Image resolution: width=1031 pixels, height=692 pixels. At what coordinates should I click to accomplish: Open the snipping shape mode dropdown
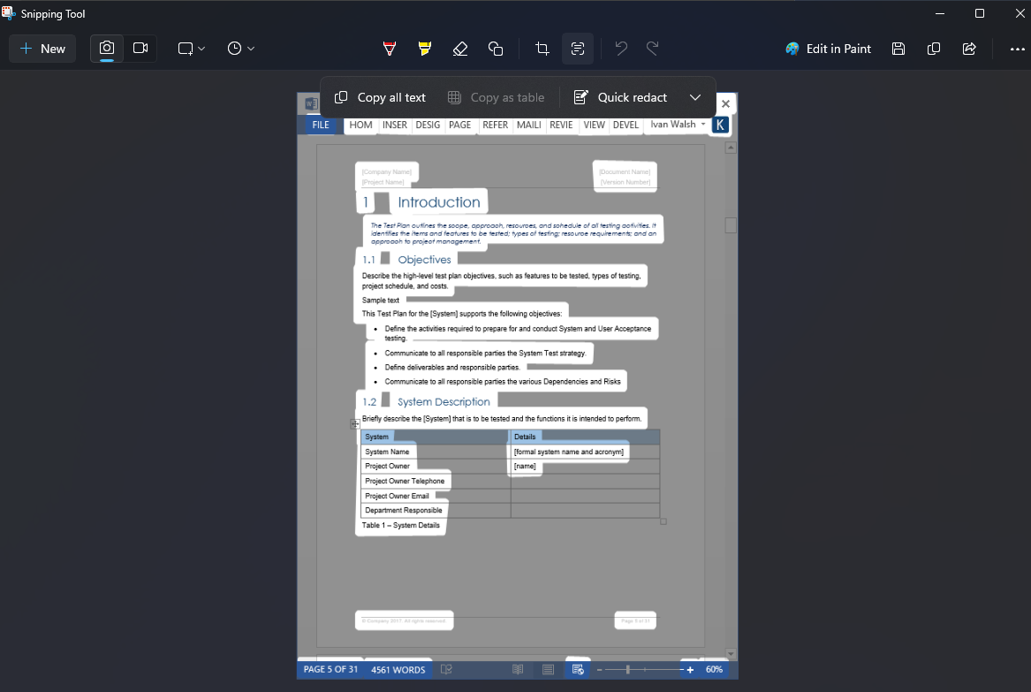[x=191, y=49]
